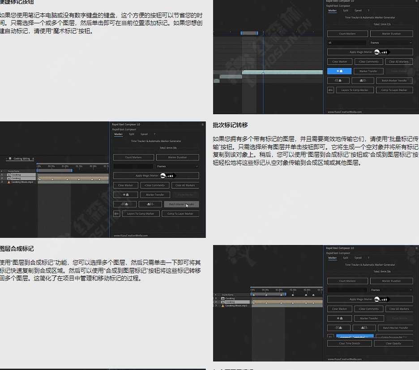Click Comp To Layer Marker in the middle screenshot

pos(180,214)
